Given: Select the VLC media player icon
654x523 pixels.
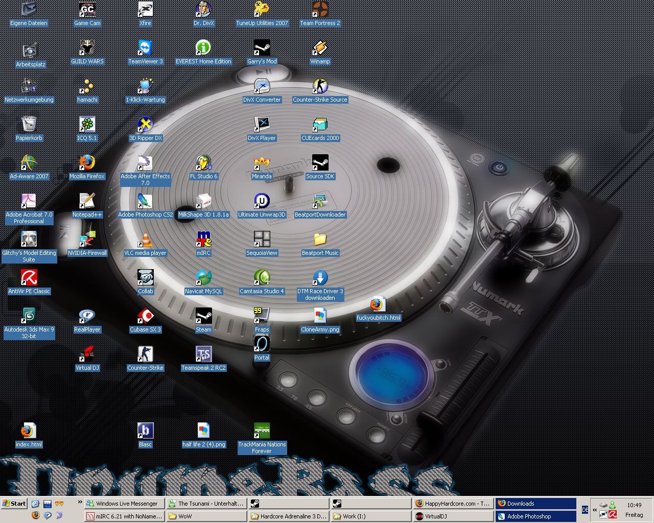Looking at the screenshot, I should click(145, 240).
